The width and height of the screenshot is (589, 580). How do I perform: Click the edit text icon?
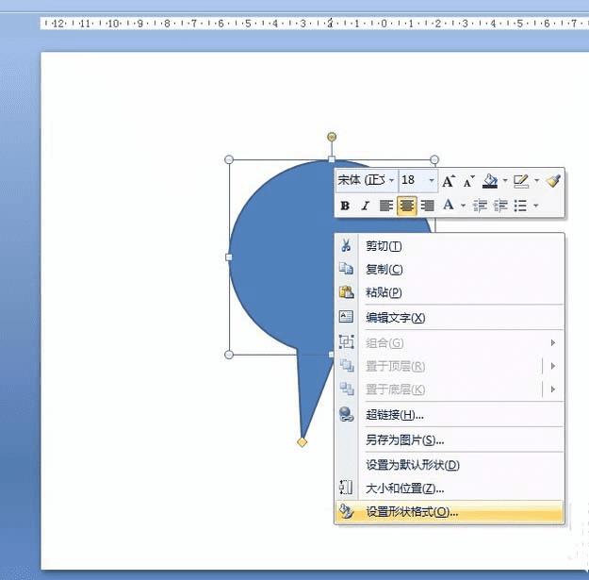coord(346,317)
